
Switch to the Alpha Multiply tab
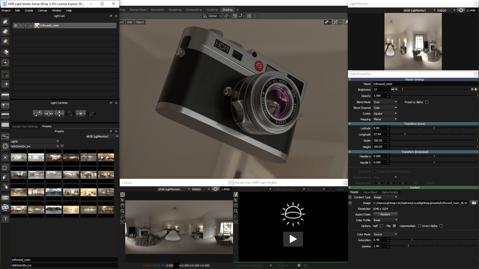click(390, 192)
